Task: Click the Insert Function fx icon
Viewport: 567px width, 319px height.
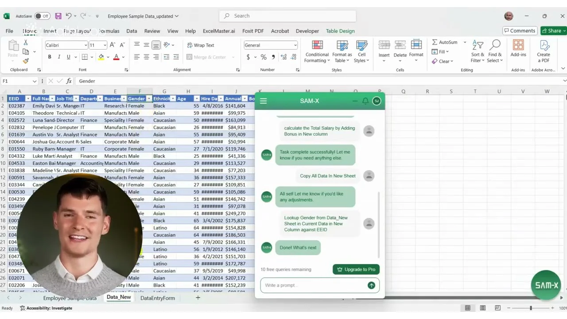Action: pyautogui.click(x=69, y=81)
